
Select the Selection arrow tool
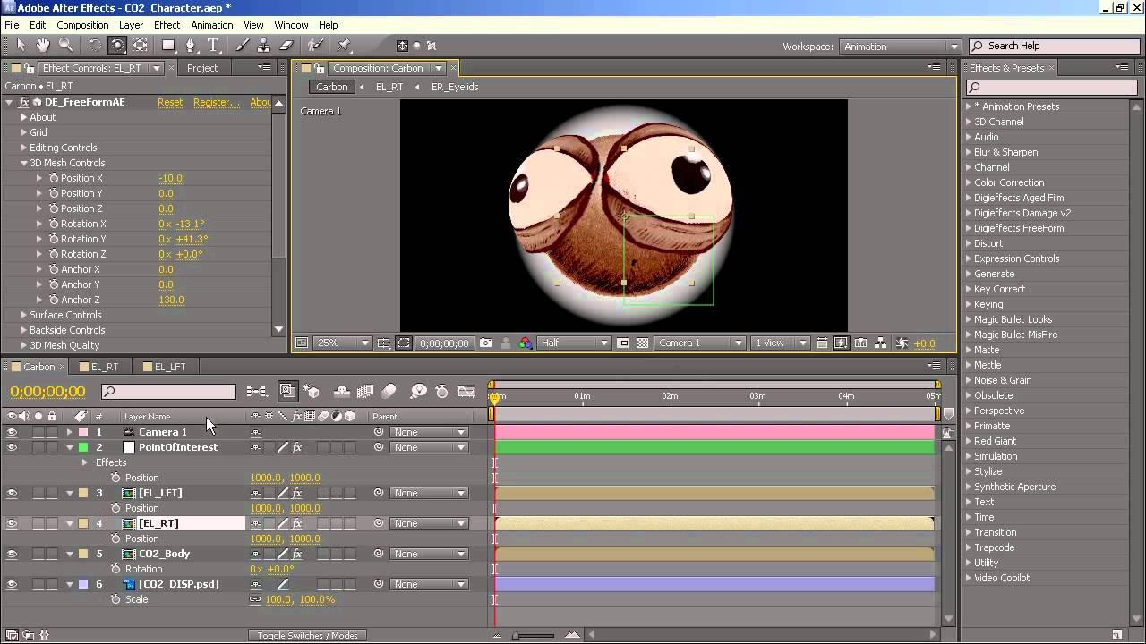21,45
